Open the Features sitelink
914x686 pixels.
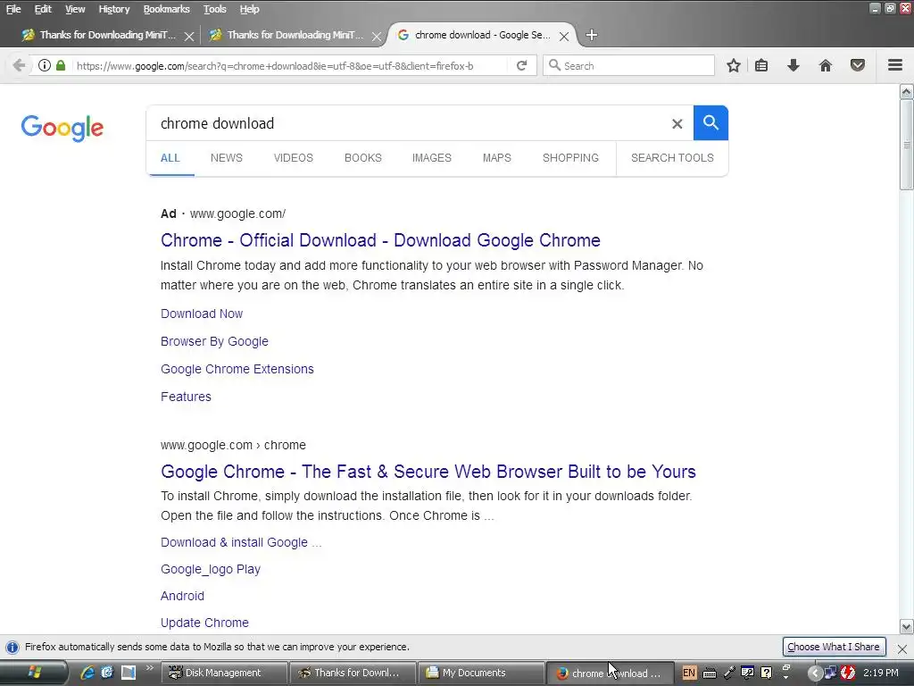186,397
